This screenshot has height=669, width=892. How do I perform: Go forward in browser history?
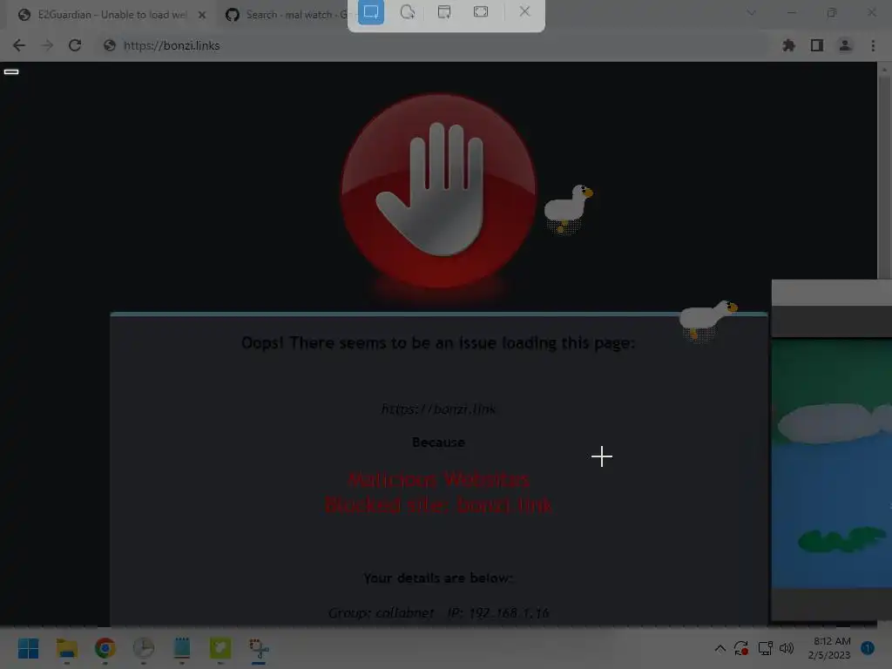click(x=47, y=45)
